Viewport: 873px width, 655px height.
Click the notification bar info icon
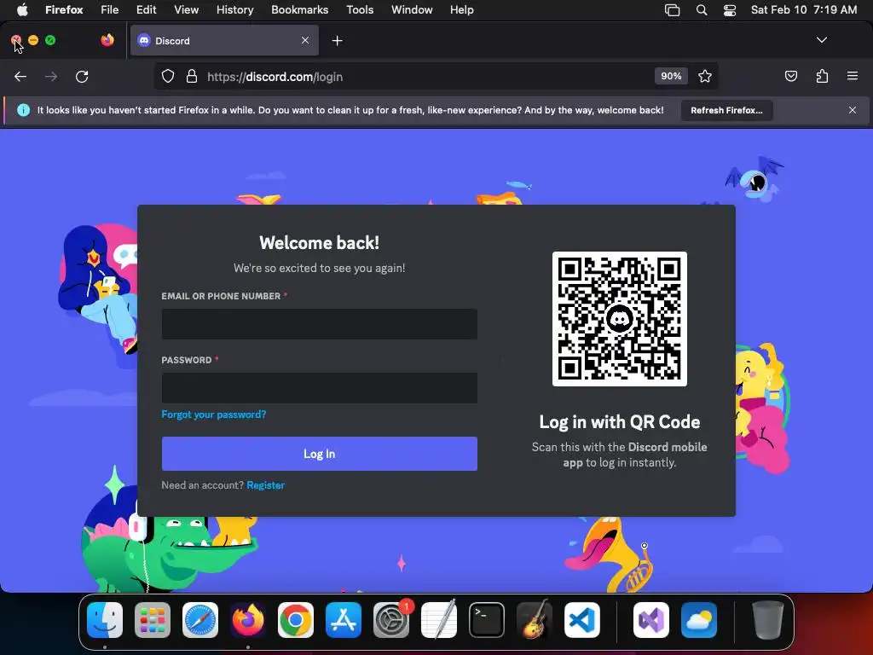[x=23, y=110]
